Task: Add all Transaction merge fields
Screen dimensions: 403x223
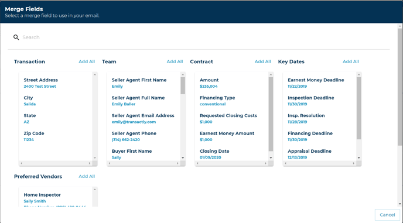Action: (87, 61)
